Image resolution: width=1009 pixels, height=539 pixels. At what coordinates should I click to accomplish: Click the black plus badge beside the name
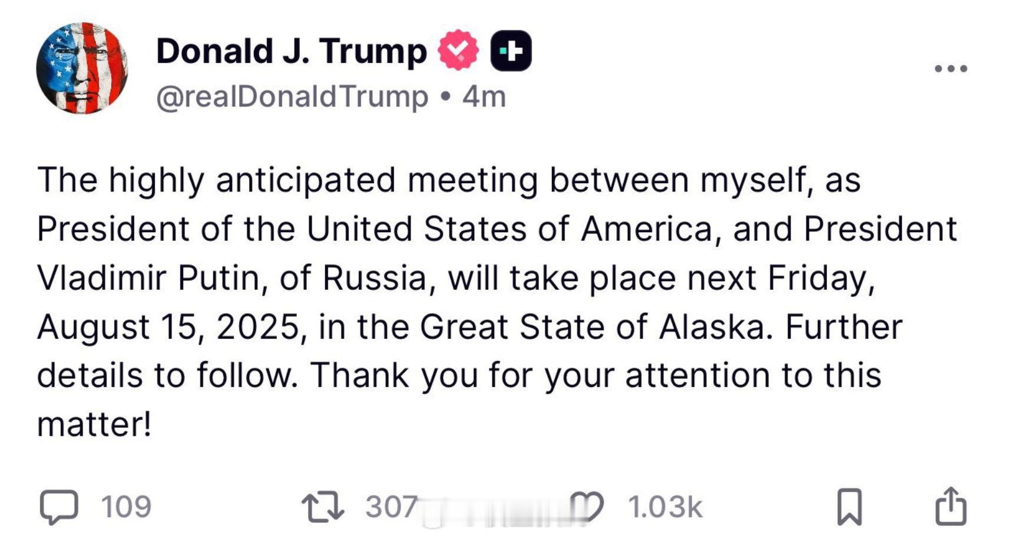[511, 51]
